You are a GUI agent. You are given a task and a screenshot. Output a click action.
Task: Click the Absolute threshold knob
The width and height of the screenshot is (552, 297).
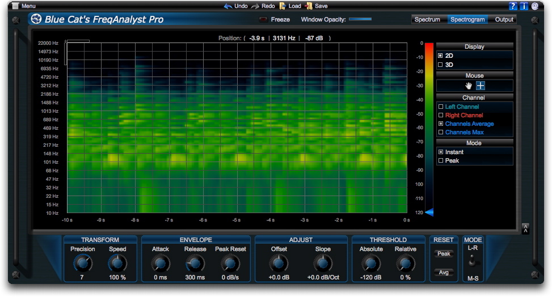point(370,263)
